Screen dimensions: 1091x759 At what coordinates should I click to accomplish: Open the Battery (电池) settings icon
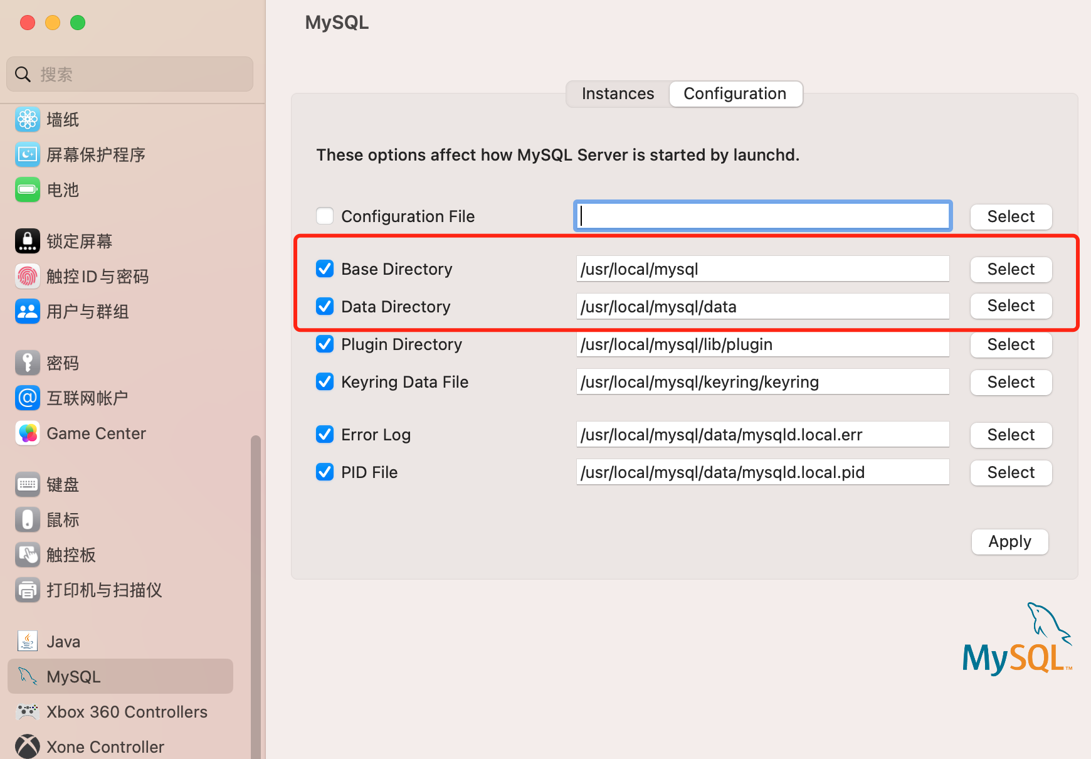point(28,189)
